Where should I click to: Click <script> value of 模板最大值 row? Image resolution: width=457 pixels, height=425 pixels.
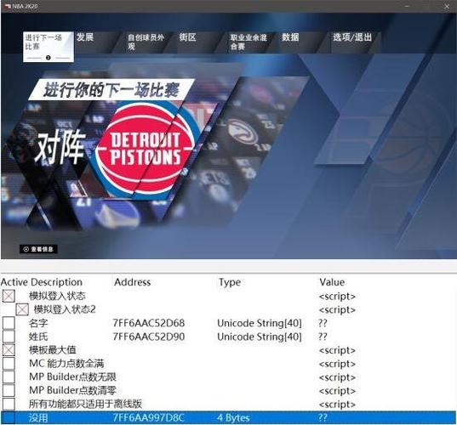(337, 350)
